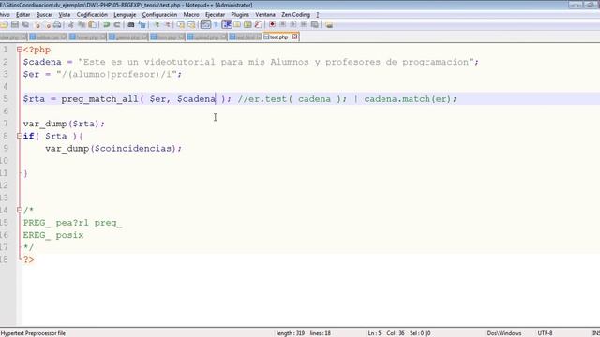The height and width of the screenshot is (337, 600).
Task: Click the Save file toolbar icon
Action: 15,25
